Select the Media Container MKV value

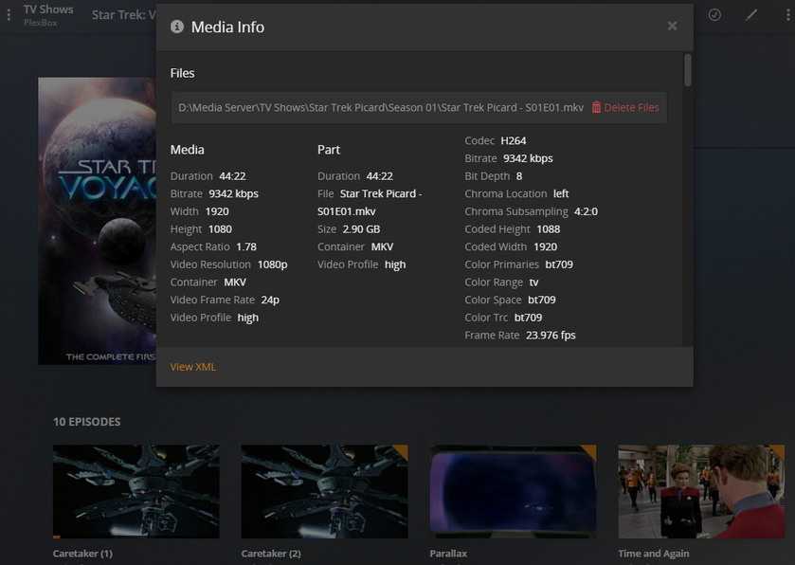[x=235, y=282]
